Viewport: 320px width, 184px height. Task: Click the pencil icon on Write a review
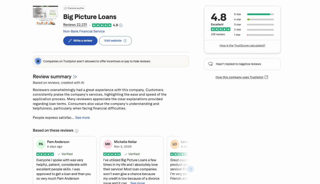70,41
